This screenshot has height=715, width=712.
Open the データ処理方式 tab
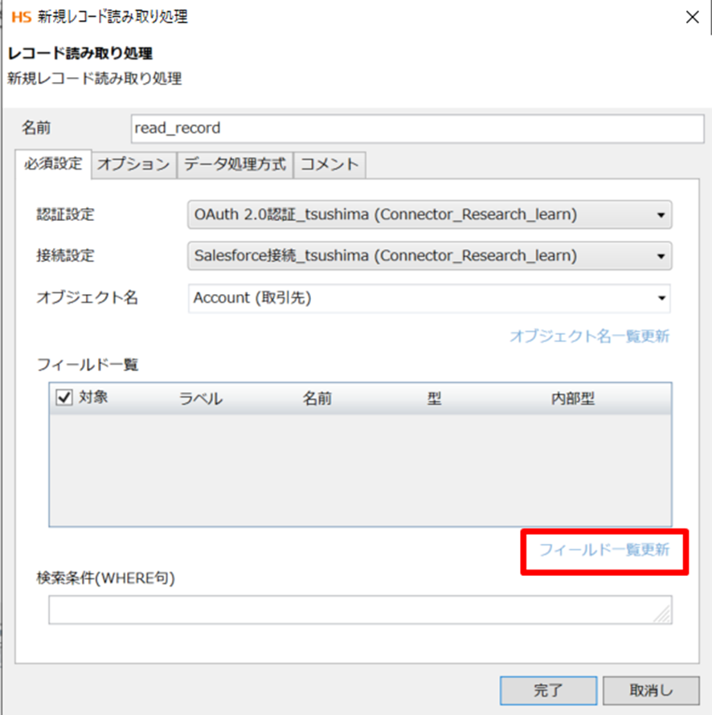[235, 165]
